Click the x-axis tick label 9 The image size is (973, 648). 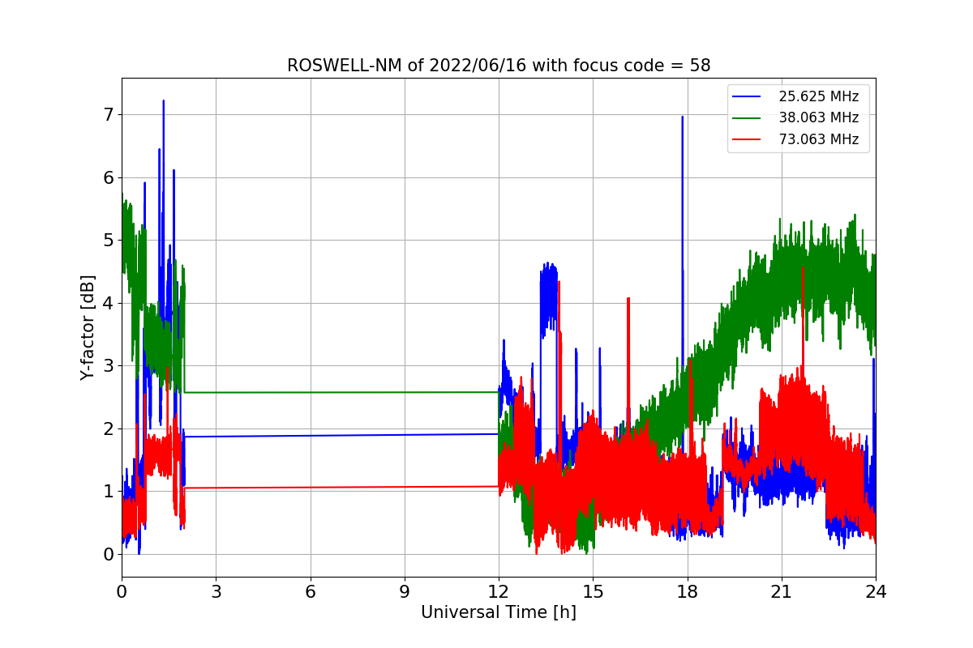[405, 592]
